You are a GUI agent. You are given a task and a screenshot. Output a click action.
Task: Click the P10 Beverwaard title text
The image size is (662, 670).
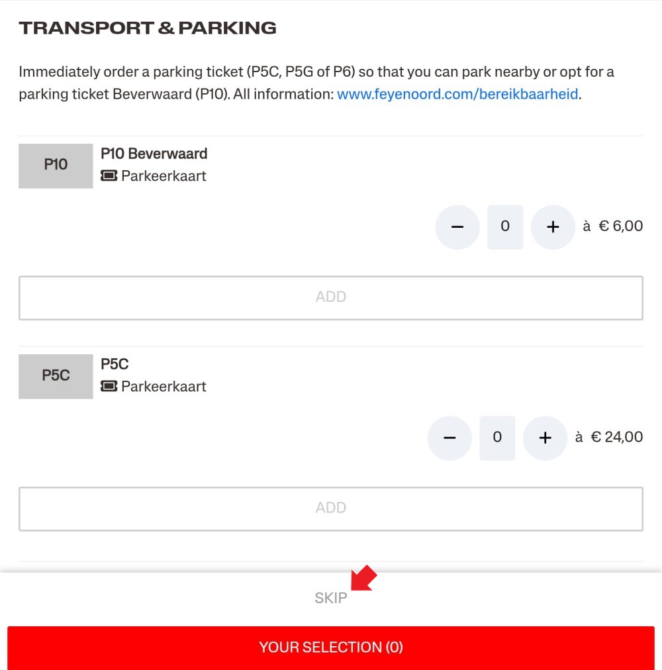(154, 154)
